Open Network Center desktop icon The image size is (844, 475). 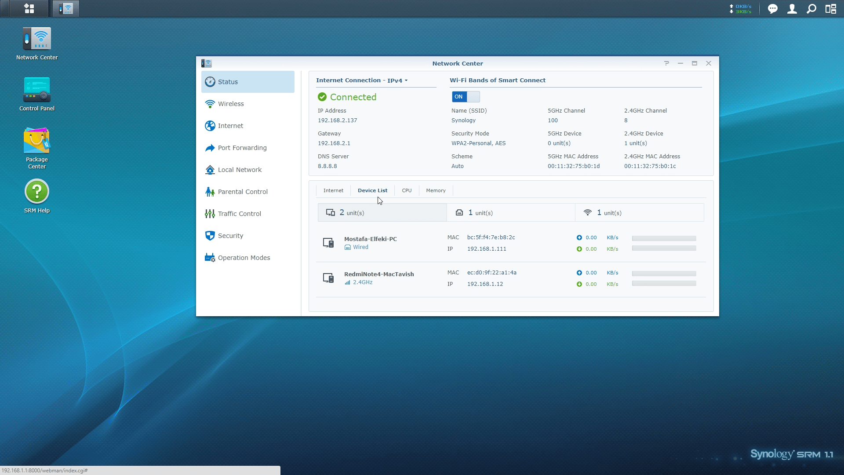[x=37, y=40]
